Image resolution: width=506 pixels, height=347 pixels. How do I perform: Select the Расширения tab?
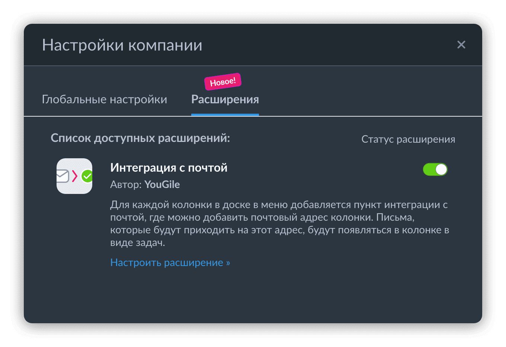click(225, 100)
